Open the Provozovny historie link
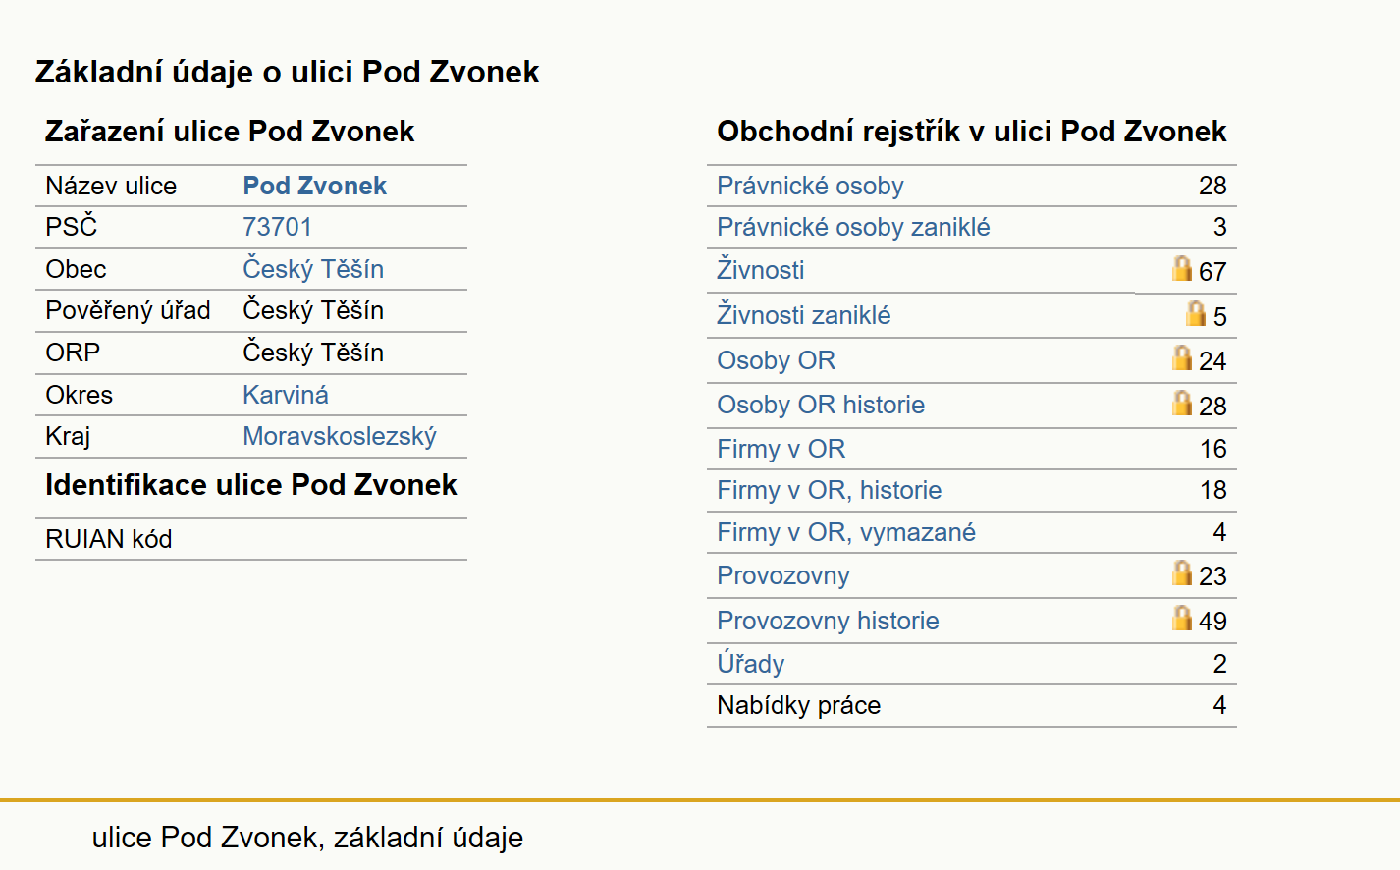Screen dimensions: 1400x870 (828, 621)
